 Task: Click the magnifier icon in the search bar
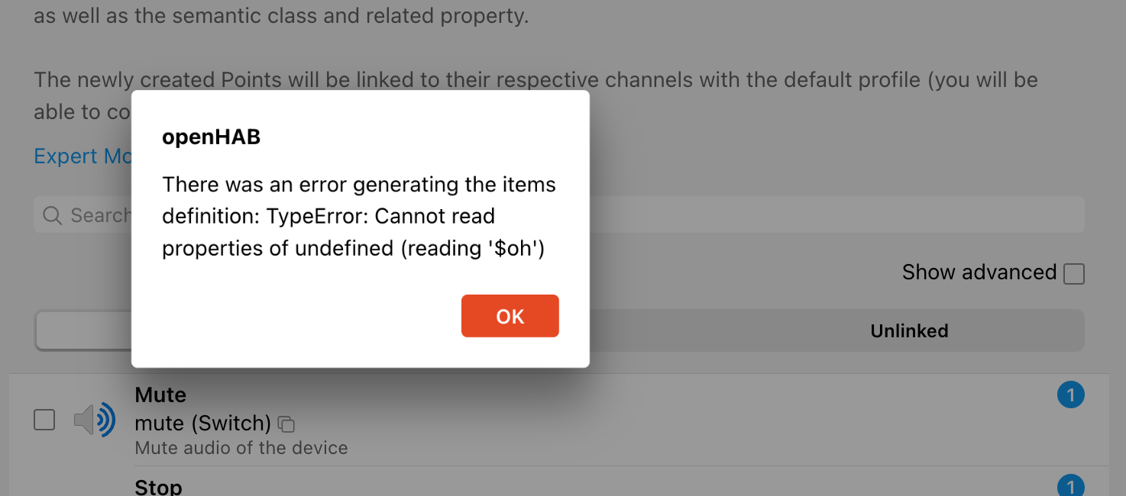[x=51, y=215]
